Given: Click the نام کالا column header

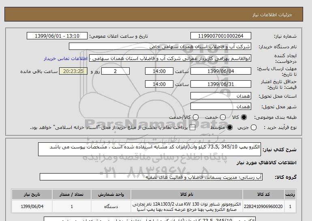Looking at the screenshot, I should [187, 195].
